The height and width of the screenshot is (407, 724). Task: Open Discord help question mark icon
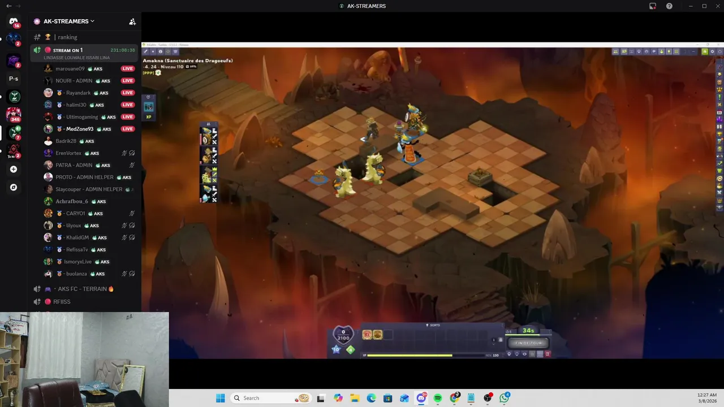pyautogui.click(x=669, y=6)
